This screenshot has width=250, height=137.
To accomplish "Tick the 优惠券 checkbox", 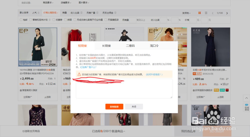I will coord(54,20).
